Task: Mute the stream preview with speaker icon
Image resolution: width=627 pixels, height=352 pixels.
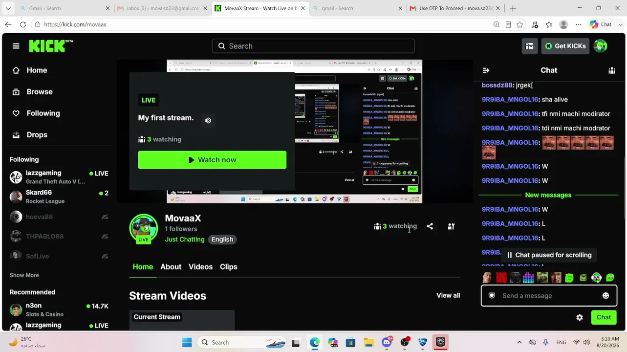Action: coord(208,120)
